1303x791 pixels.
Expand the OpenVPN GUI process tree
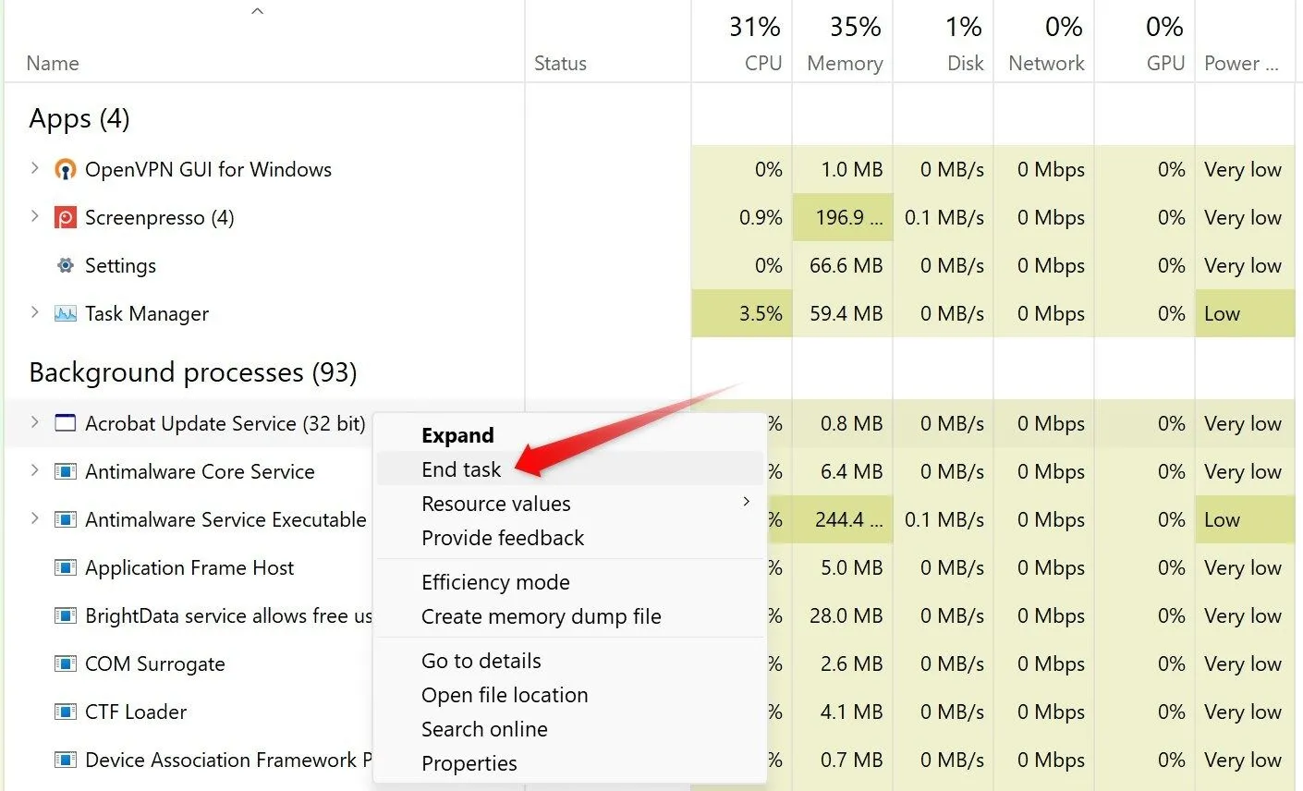(34, 169)
